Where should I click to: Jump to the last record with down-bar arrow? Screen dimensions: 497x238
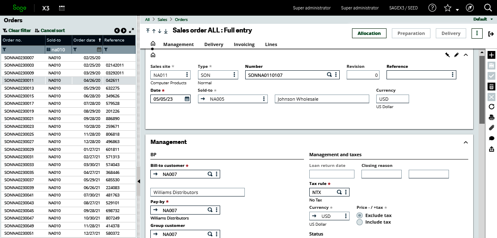tap(166, 30)
